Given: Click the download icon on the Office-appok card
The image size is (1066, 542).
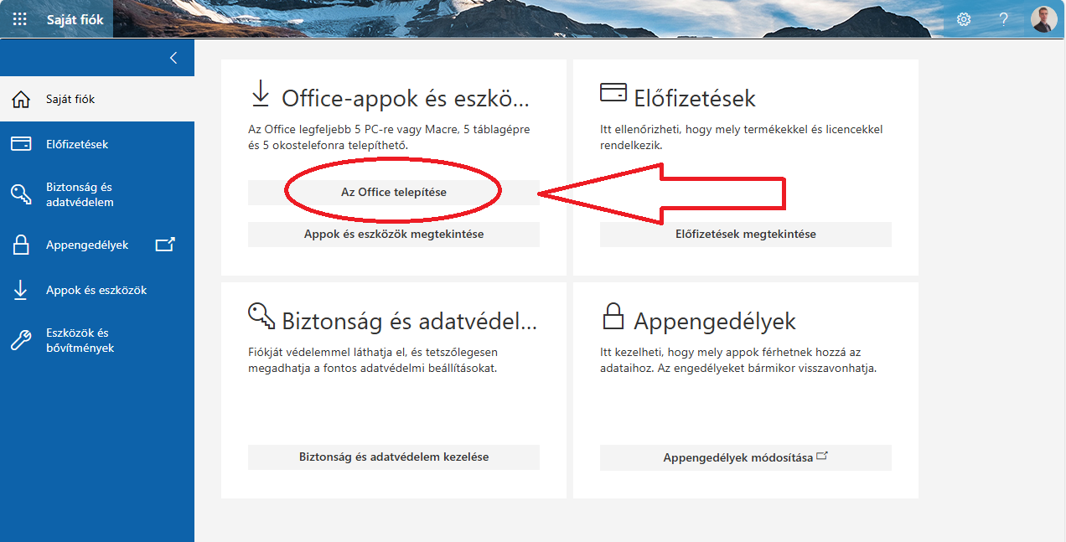Looking at the screenshot, I should [261, 94].
